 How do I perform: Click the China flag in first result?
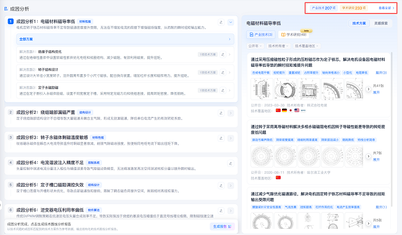pyautogui.click(x=278, y=111)
